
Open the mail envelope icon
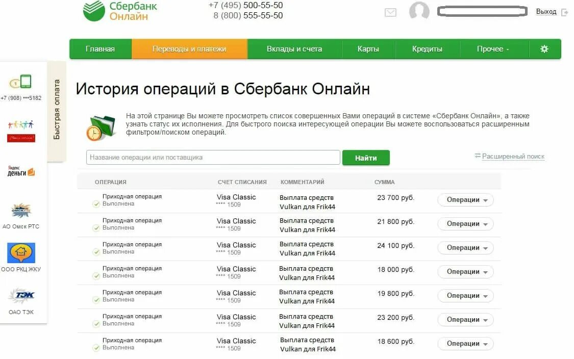coord(390,12)
